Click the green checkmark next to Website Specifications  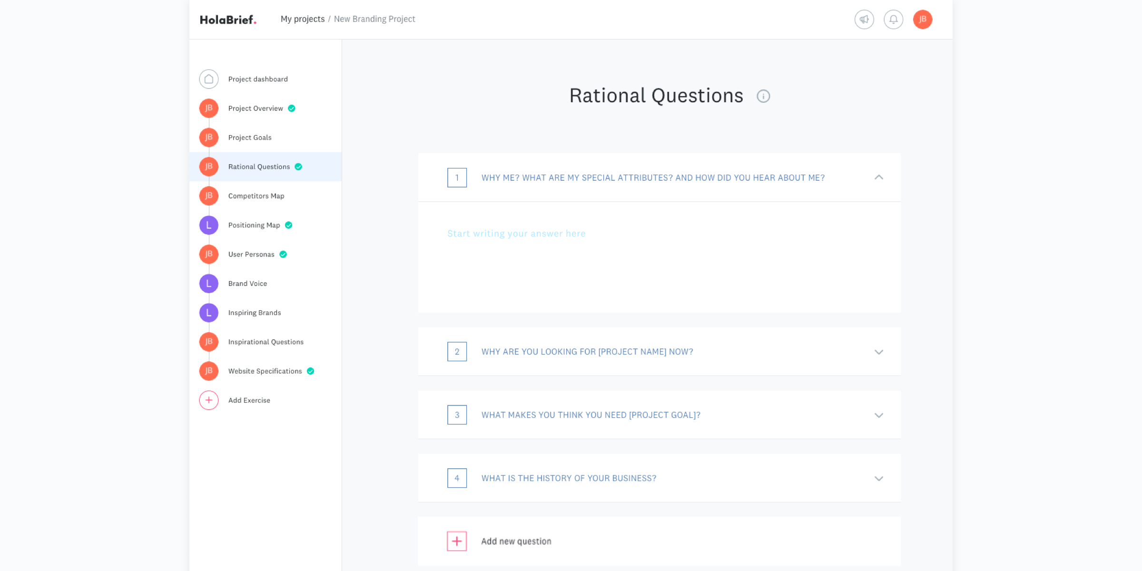point(310,371)
